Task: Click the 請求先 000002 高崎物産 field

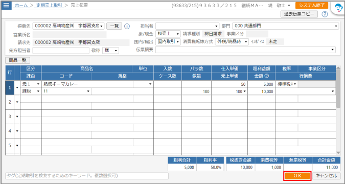Action: 81,42
